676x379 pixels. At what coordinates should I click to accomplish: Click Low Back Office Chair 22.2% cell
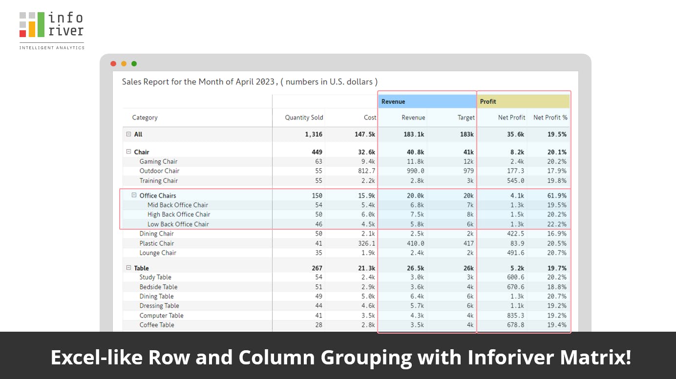tap(557, 224)
